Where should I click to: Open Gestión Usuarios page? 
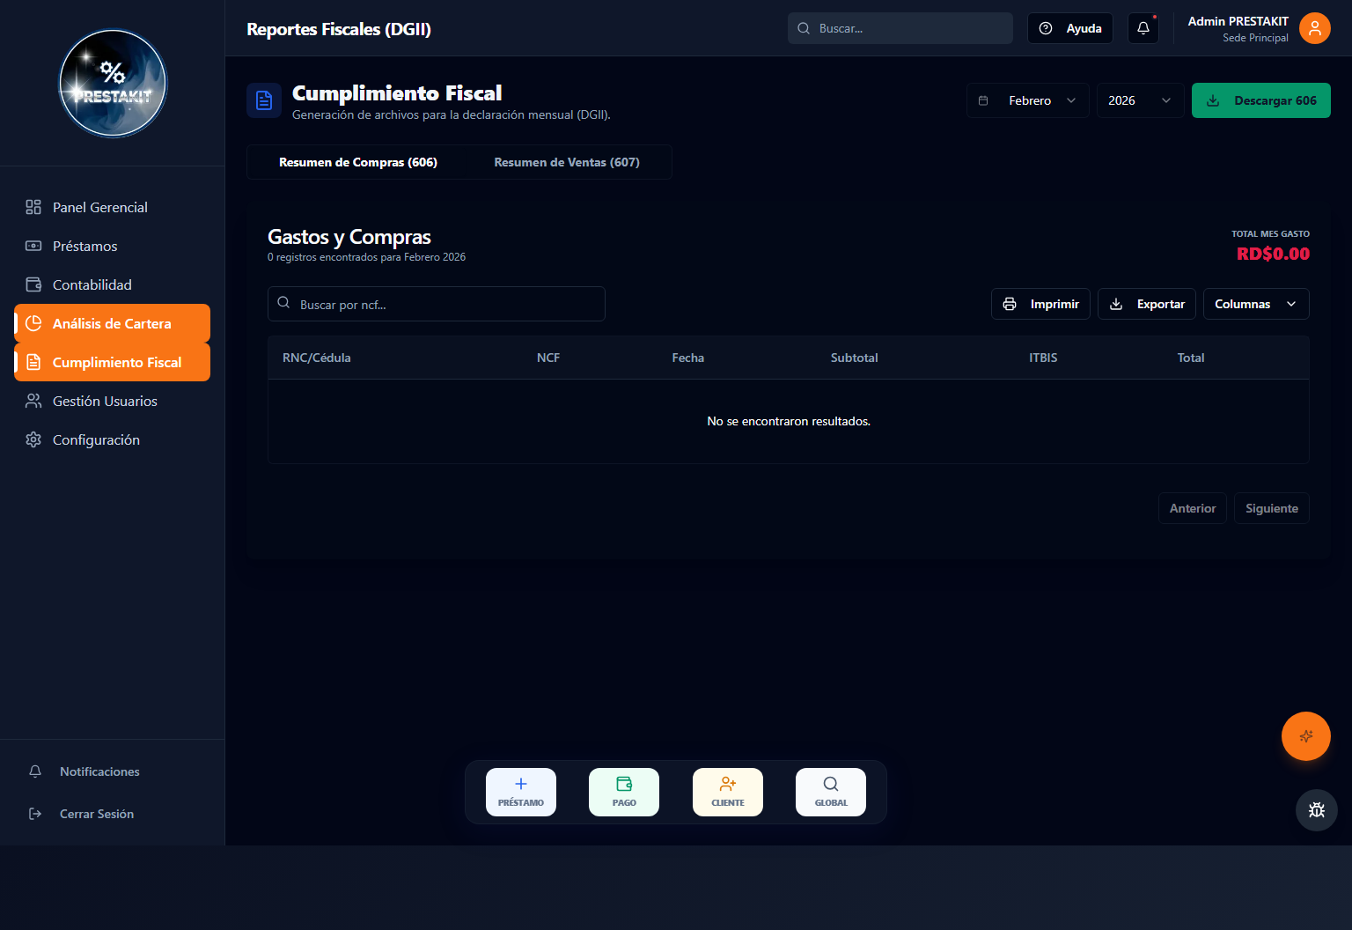[x=112, y=401]
